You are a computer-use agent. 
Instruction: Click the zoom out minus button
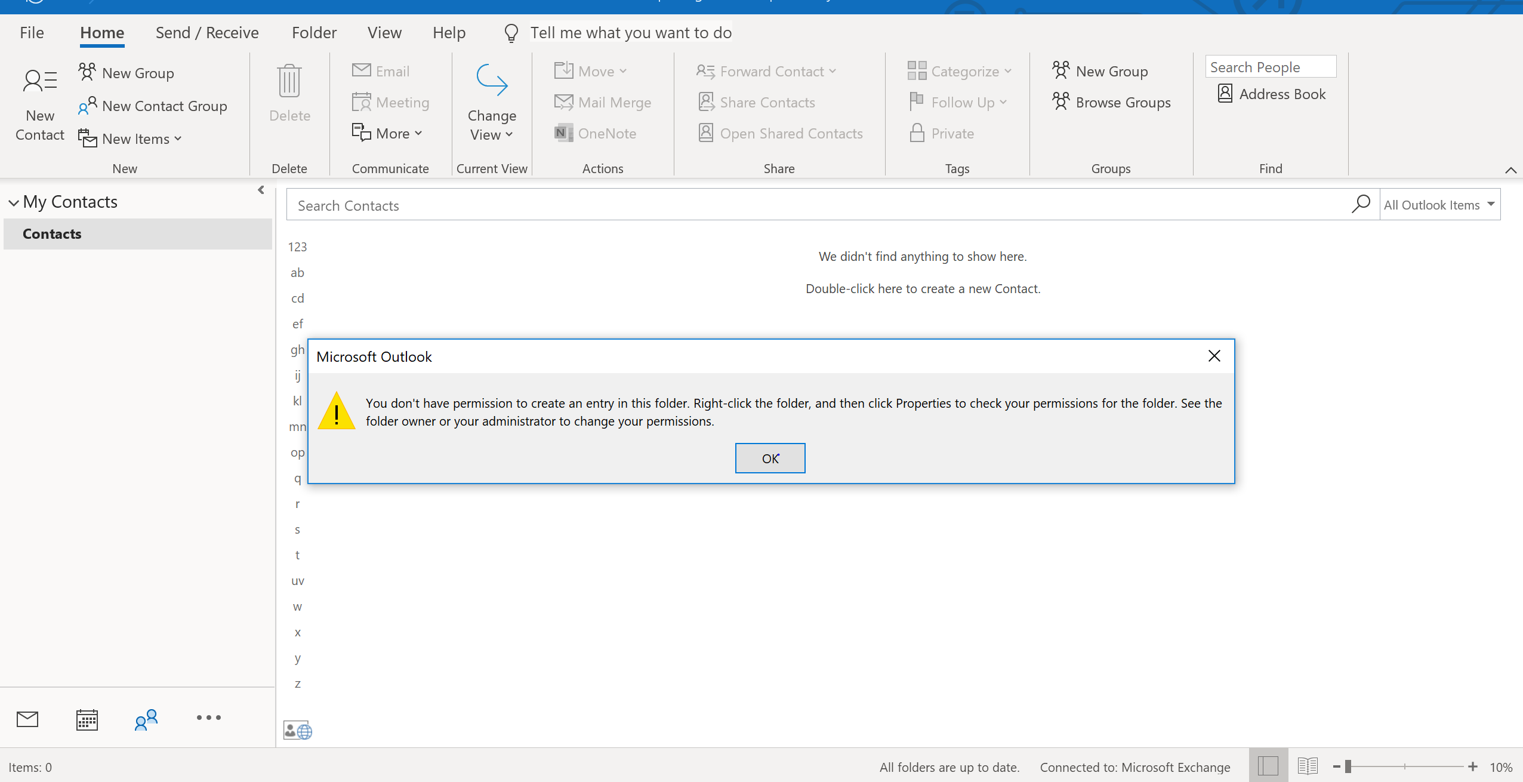[x=1337, y=766]
